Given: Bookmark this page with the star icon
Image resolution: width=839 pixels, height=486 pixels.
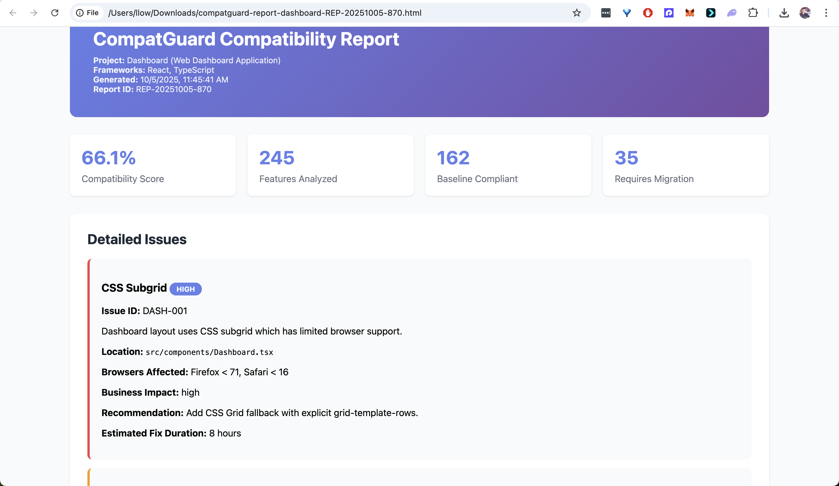Looking at the screenshot, I should point(577,13).
